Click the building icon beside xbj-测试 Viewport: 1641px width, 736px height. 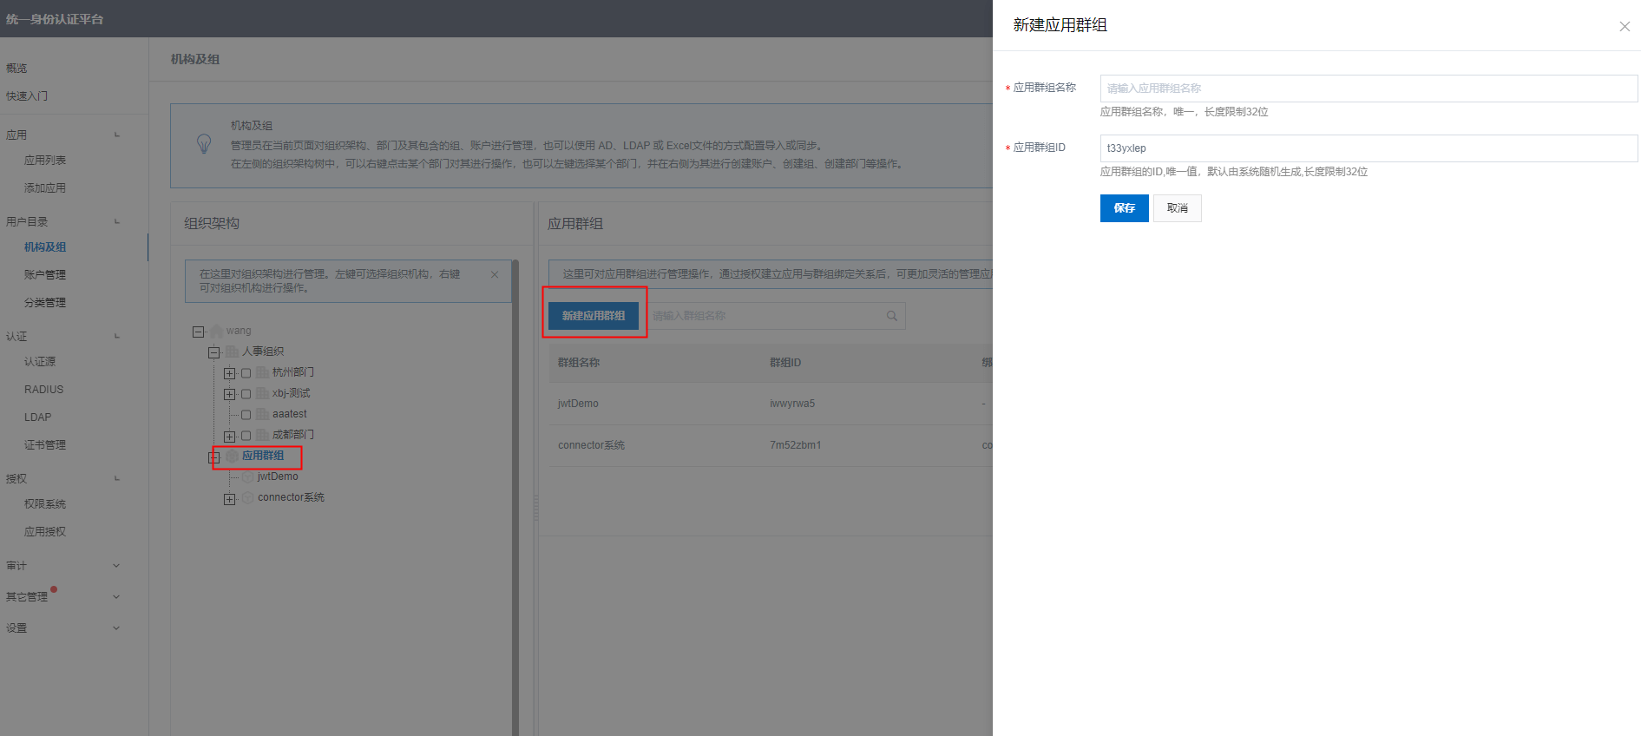(262, 393)
